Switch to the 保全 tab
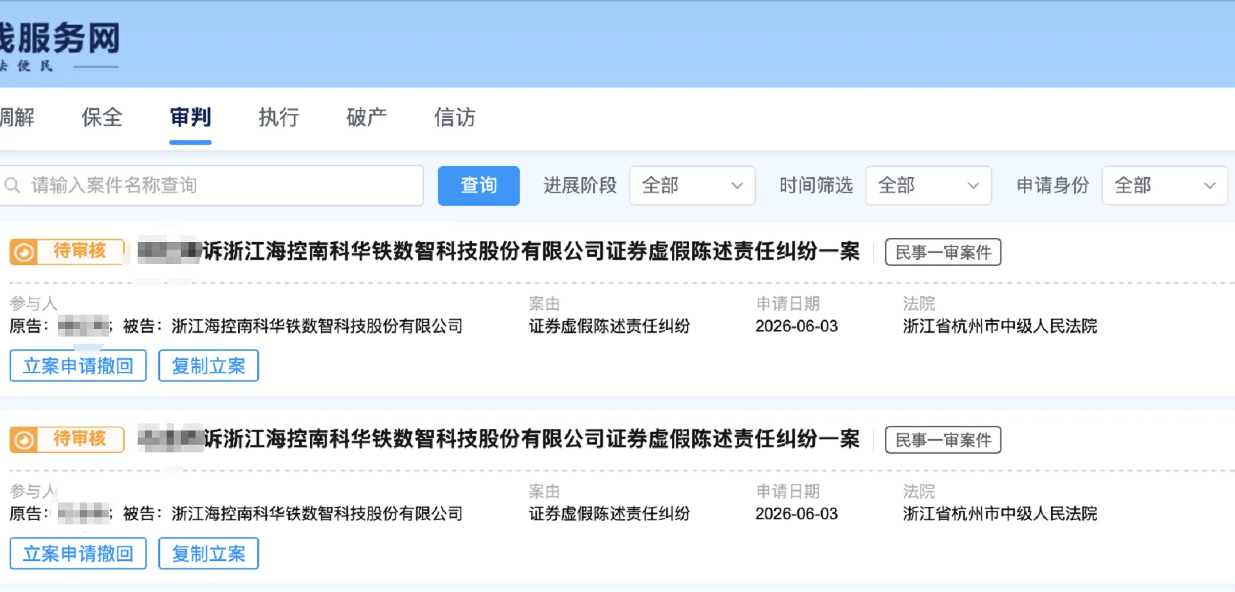The height and width of the screenshot is (592, 1235). point(102,117)
